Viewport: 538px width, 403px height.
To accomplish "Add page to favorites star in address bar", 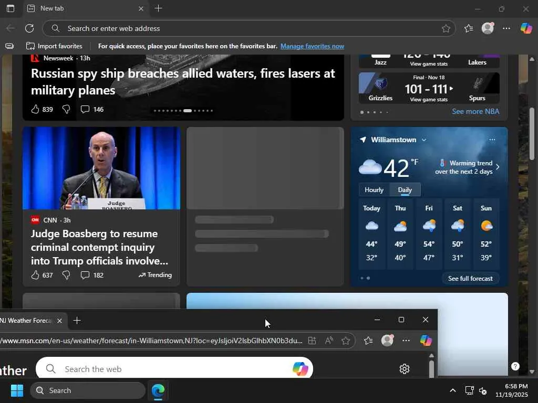I will click(x=446, y=28).
